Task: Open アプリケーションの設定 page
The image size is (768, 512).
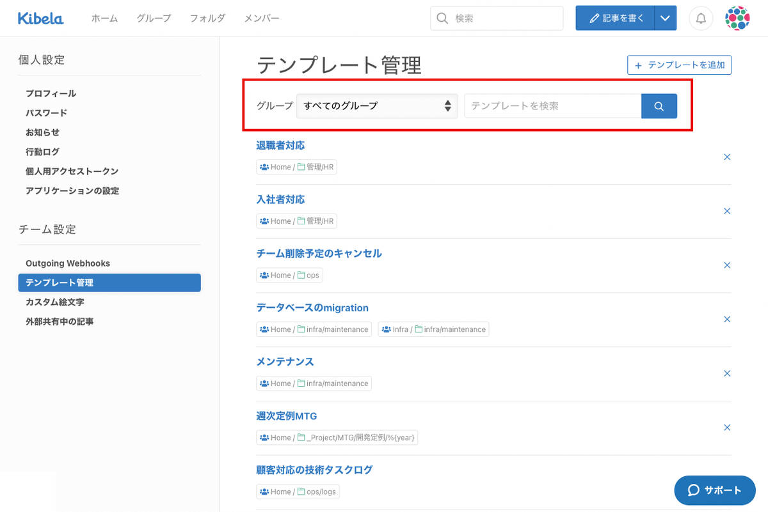Action: click(72, 191)
